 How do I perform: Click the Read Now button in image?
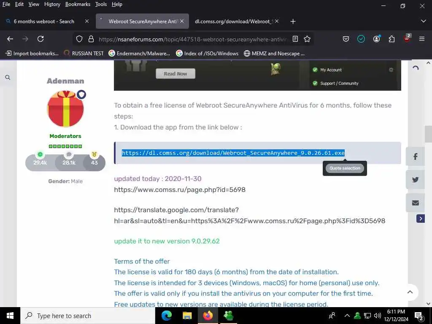click(175, 73)
